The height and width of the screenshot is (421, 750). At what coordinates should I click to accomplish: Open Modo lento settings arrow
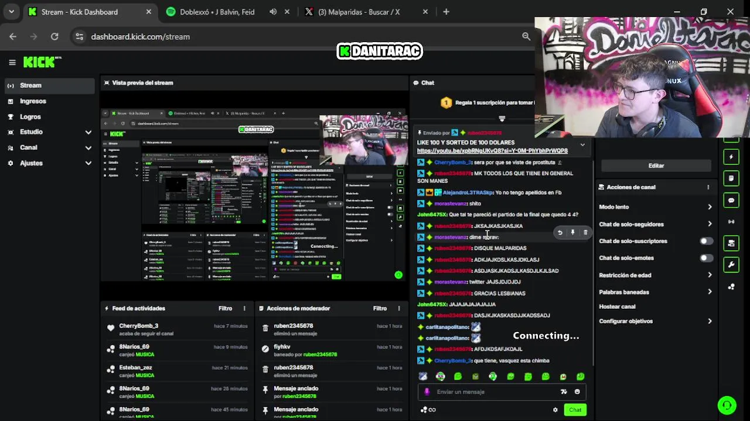tap(710, 207)
